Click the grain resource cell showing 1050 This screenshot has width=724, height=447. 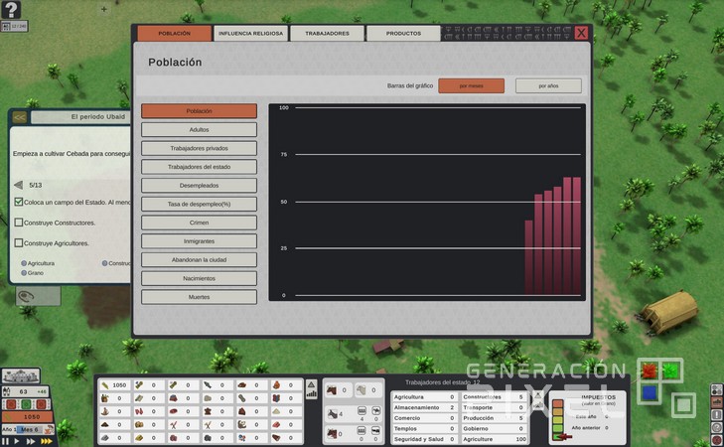(x=114, y=385)
